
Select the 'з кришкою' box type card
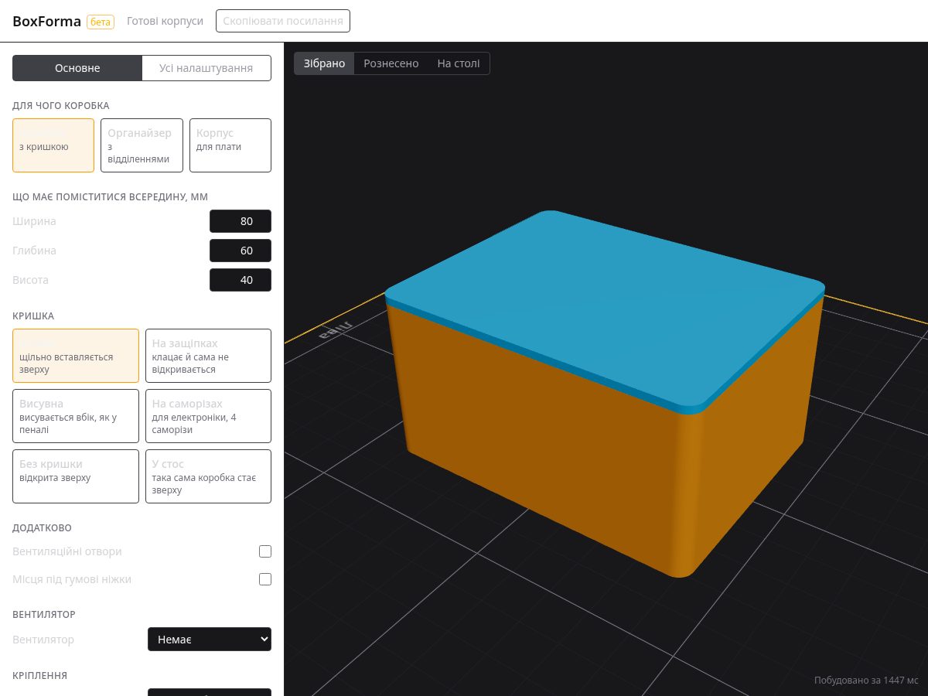click(x=53, y=145)
